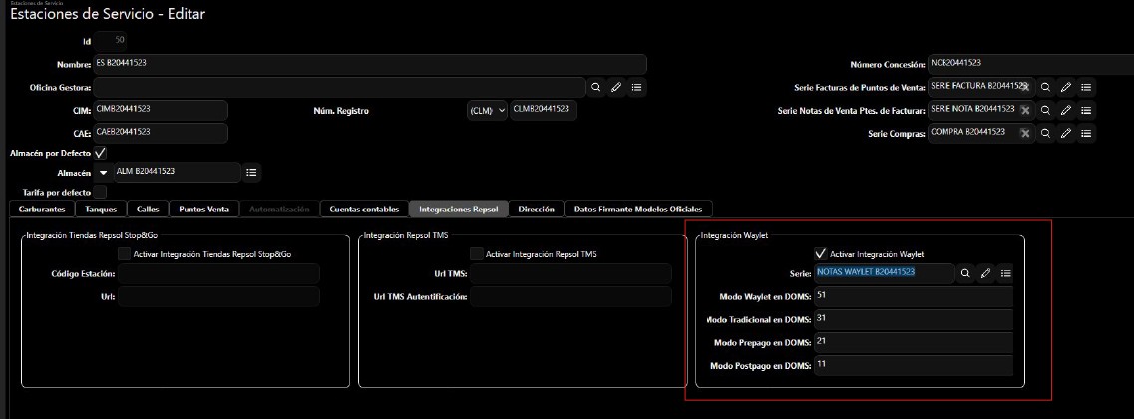Click the CAE input field

161,133
